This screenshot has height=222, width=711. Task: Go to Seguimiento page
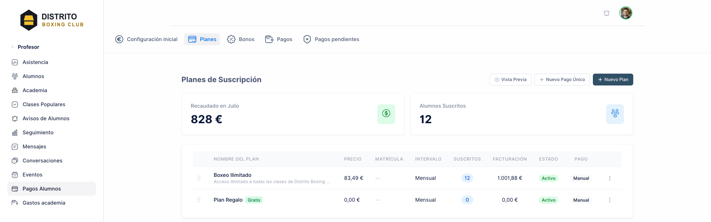[51, 132]
